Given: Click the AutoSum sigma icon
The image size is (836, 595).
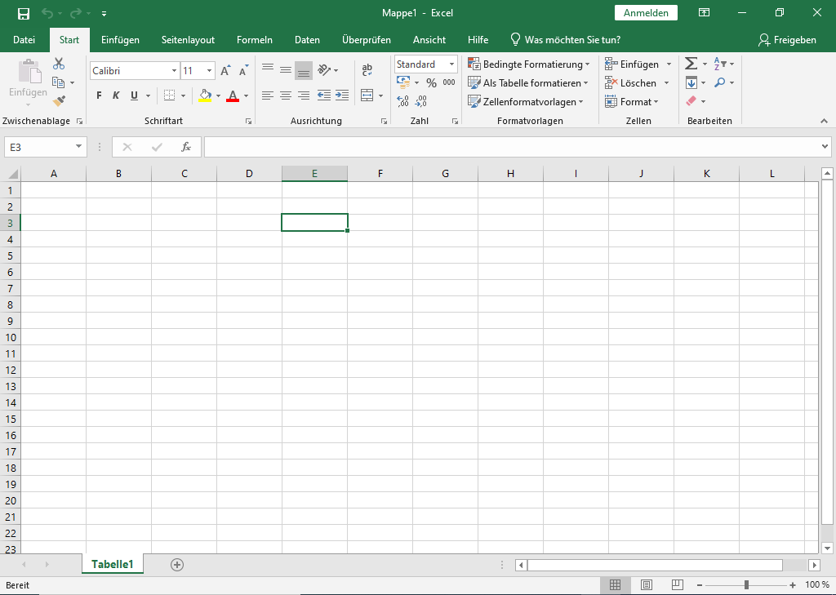Looking at the screenshot, I should coord(691,64).
